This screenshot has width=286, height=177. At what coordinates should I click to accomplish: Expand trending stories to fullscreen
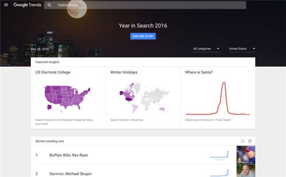(243, 141)
